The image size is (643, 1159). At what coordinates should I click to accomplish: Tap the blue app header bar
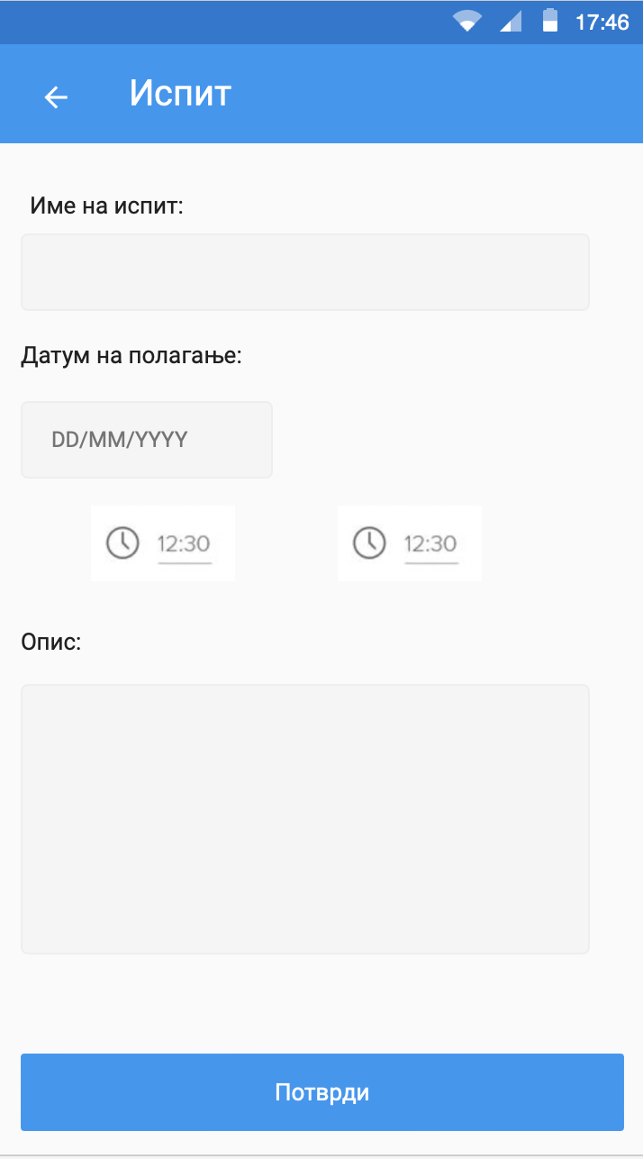321,94
